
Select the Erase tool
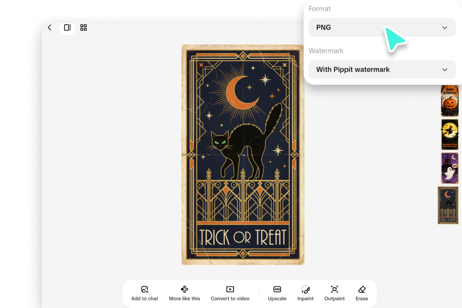(361, 289)
